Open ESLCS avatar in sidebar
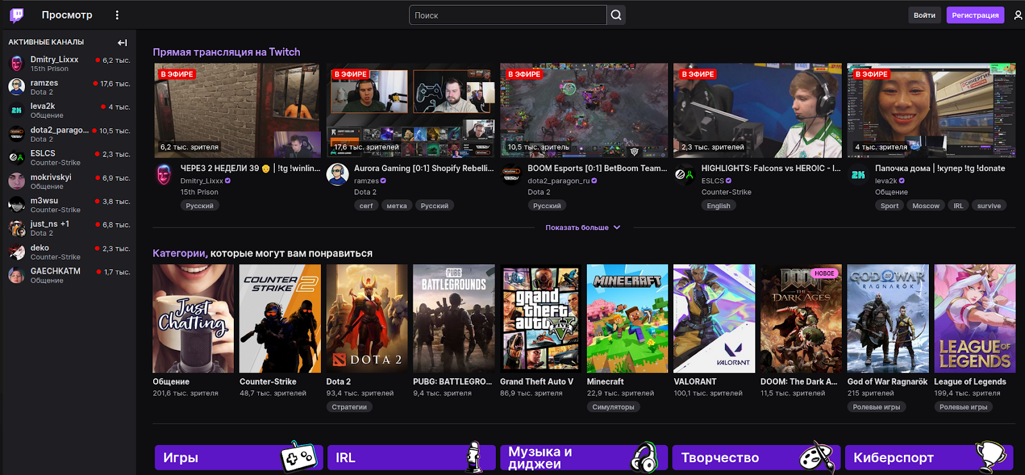 pyautogui.click(x=17, y=158)
